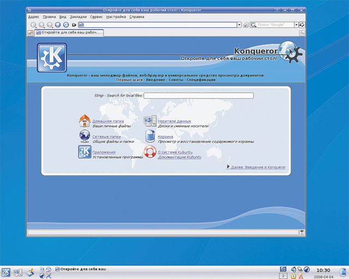Switch to virtual desktop 2 in the pager
Image resolution: width=349 pixels, height=279 pixels.
[x=283, y=276]
